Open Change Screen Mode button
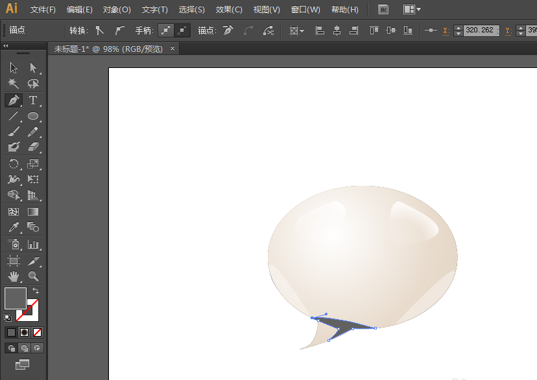Image resolution: width=537 pixels, height=380 pixels. click(x=22, y=364)
